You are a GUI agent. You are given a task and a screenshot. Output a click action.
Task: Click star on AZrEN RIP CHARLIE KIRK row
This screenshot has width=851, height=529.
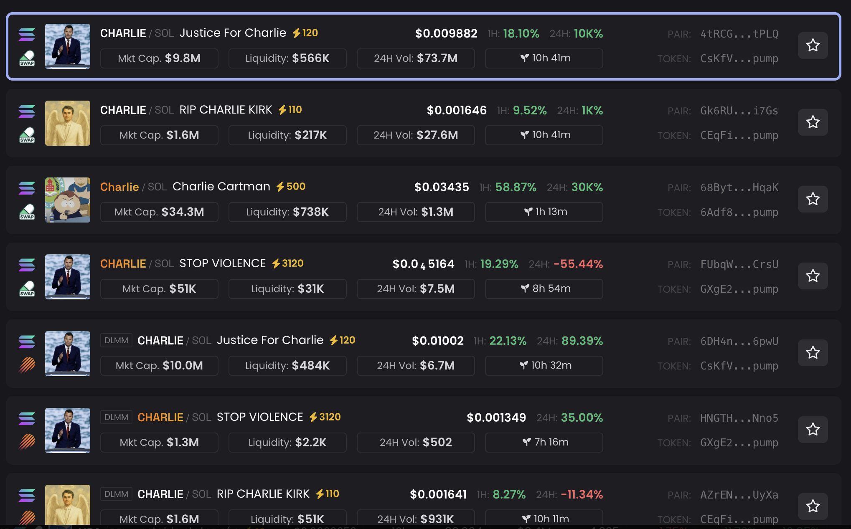(813, 506)
